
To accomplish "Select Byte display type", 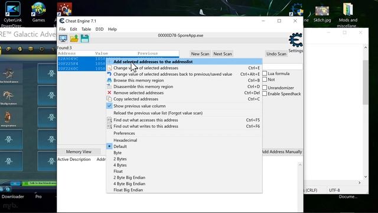I will pyautogui.click(x=184, y=153).
